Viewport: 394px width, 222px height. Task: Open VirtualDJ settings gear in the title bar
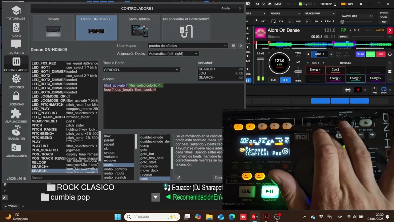coord(361,4)
